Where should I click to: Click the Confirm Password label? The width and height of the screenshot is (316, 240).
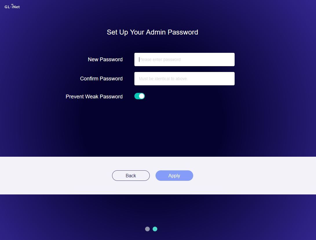pos(101,79)
